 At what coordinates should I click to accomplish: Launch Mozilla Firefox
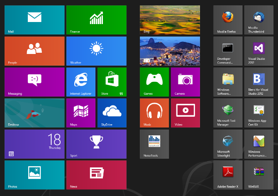pos(228,20)
